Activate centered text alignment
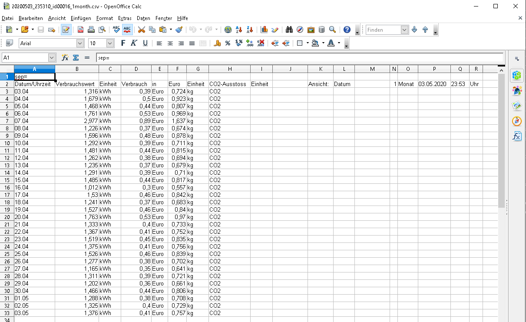Screen dimensions: 526x322 click(x=170, y=43)
